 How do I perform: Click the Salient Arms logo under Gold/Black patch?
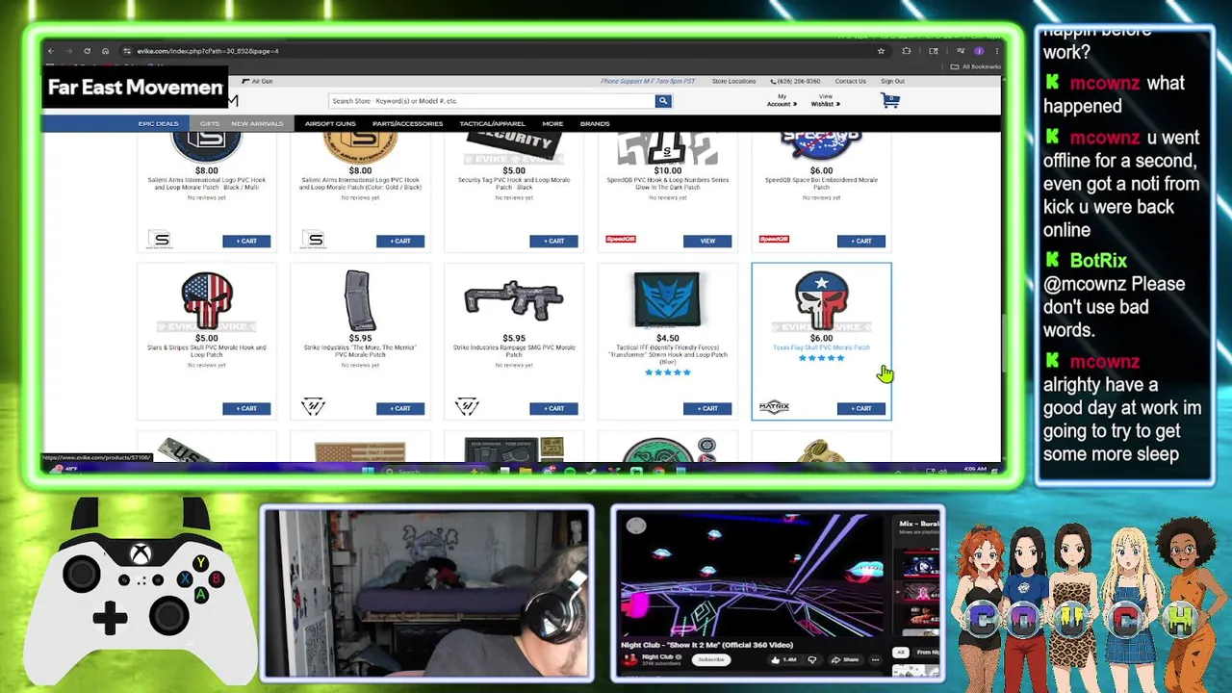(313, 240)
